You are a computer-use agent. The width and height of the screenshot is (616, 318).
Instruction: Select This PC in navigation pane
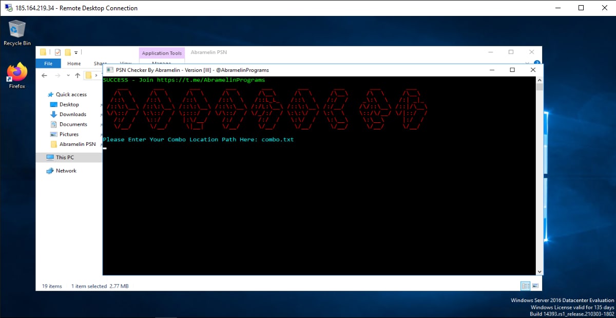pyautogui.click(x=65, y=158)
